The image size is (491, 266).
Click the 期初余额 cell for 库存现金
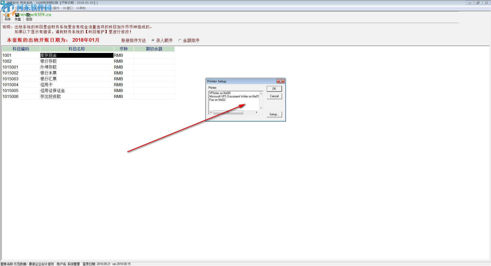pos(154,55)
